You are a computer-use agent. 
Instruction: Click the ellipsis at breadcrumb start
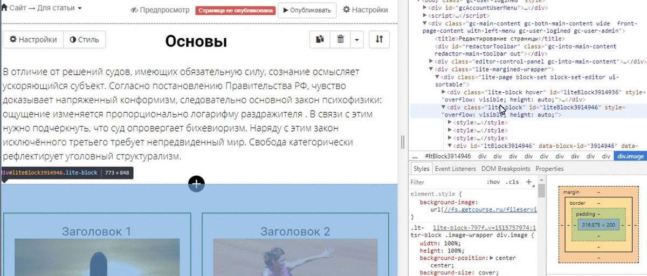click(x=415, y=156)
